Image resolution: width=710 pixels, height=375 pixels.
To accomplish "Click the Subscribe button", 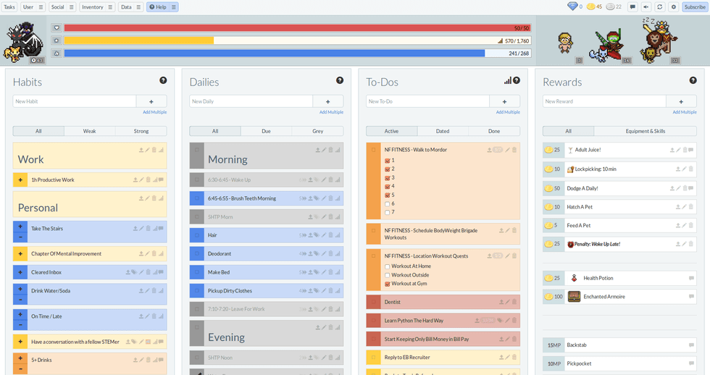I will tap(695, 7).
